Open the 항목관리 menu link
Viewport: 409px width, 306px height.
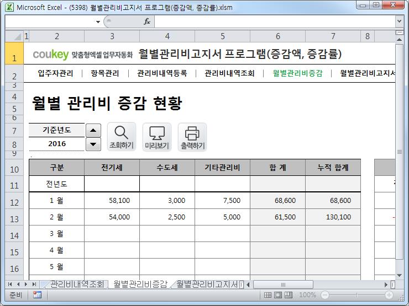pos(105,73)
